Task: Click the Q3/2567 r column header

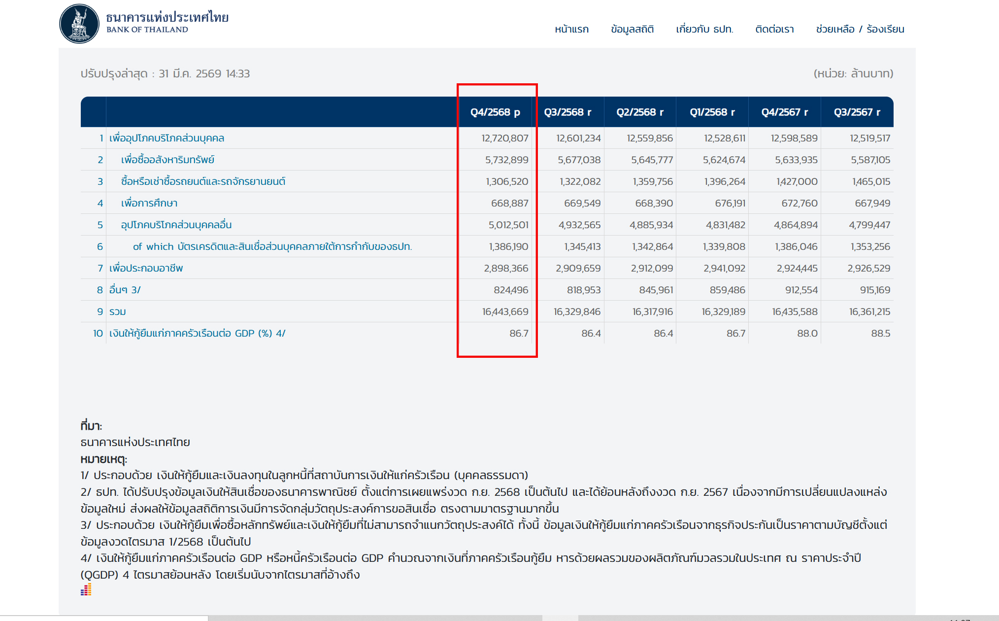Action: (857, 112)
